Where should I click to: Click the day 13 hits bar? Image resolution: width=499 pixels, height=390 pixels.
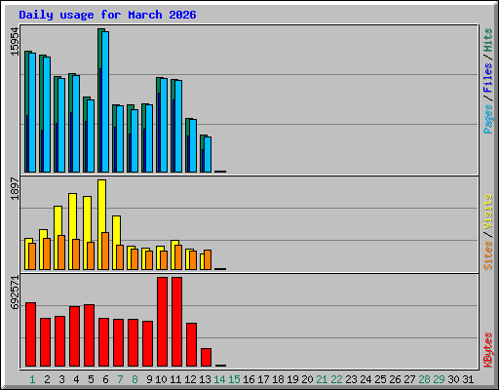tap(203, 153)
